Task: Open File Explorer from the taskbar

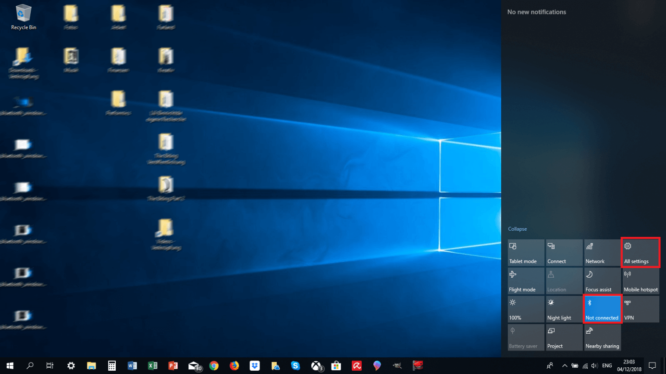Action: tap(91, 365)
